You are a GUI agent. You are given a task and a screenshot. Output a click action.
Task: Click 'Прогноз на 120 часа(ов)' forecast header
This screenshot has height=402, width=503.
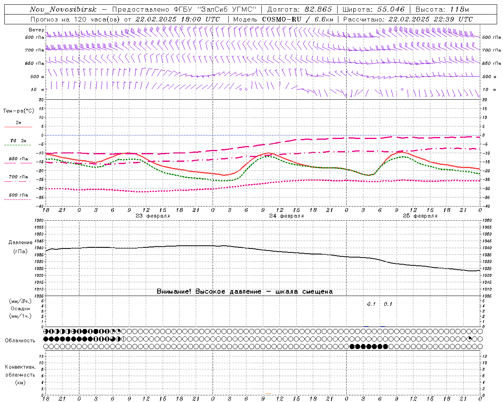point(76,19)
